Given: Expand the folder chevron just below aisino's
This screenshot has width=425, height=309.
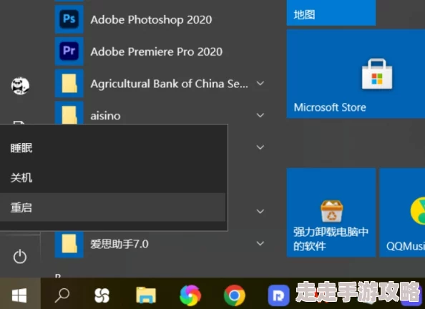Looking at the screenshot, I should pos(260,147).
